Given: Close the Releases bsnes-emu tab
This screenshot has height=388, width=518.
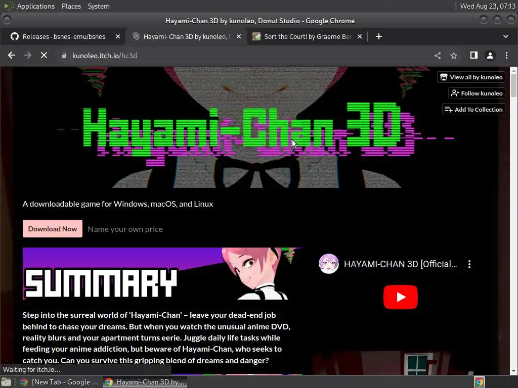Looking at the screenshot, I should pyautogui.click(x=117, y=36).
